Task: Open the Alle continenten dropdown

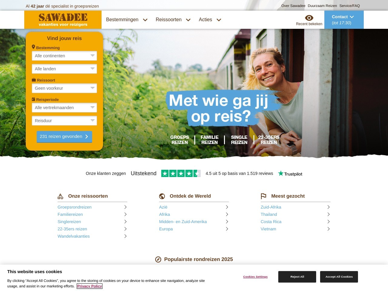Action: click(64, 56)
